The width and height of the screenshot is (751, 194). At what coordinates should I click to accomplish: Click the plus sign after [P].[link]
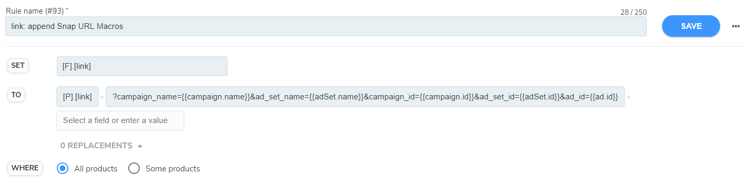pos(102,97)
